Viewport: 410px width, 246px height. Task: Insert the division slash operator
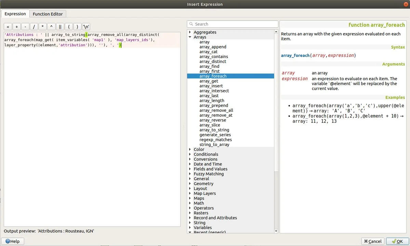pos(34,27)
